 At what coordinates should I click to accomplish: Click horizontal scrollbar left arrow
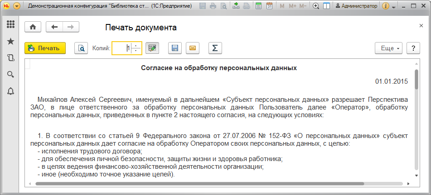click(30, 184)
